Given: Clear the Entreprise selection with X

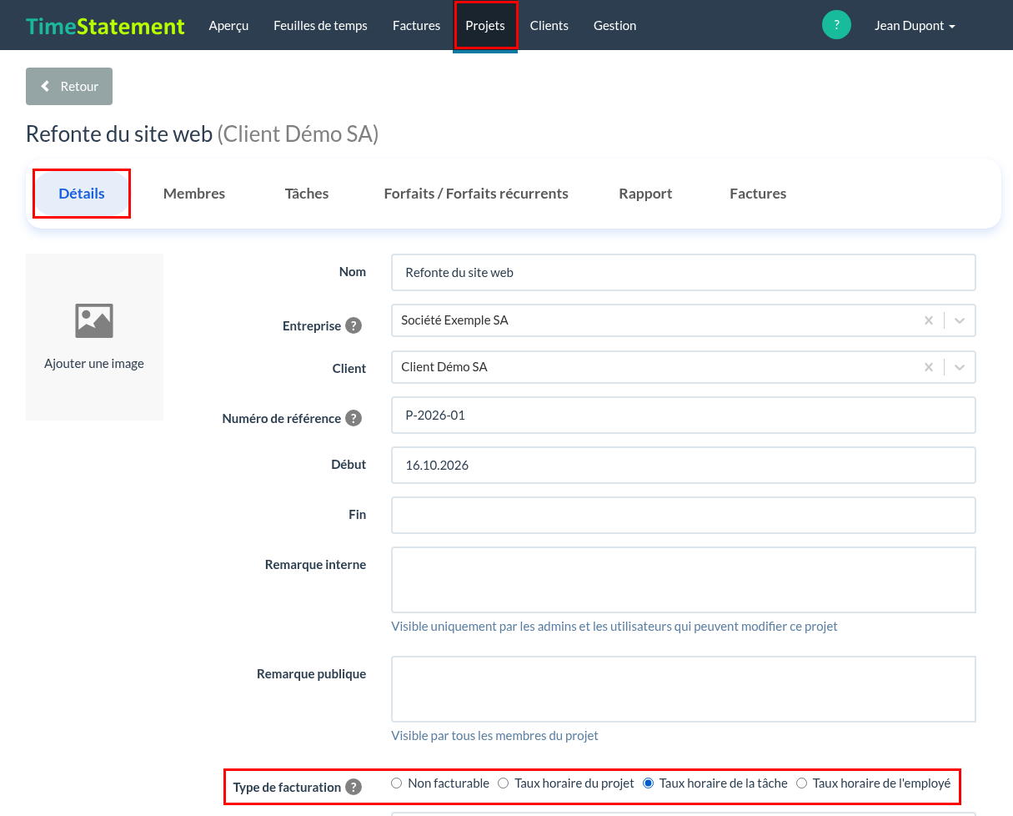Looking at the screenshot, I should tap(929, 320).
